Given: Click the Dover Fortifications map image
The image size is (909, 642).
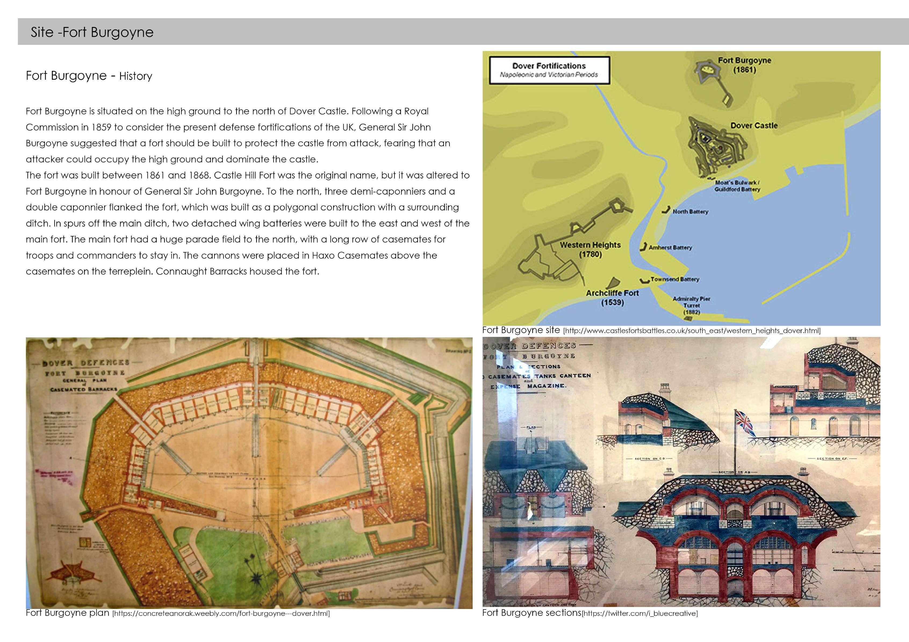Looking at the screenshot, I should point(681,188).
